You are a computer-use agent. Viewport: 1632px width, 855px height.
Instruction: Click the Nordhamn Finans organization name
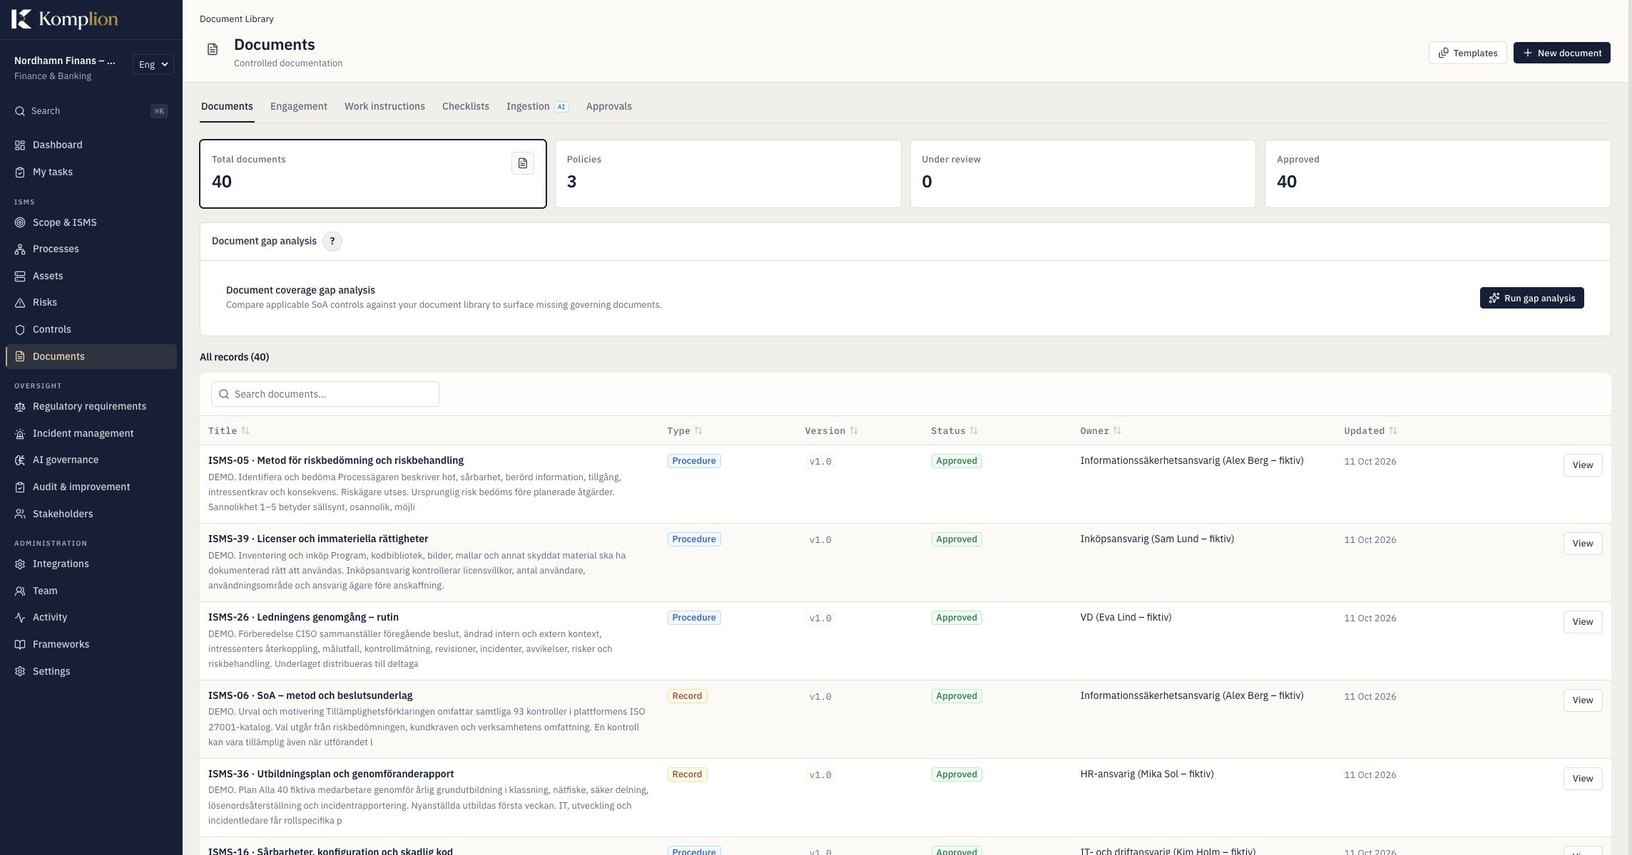pyautogui.click(x=65, y=61)
